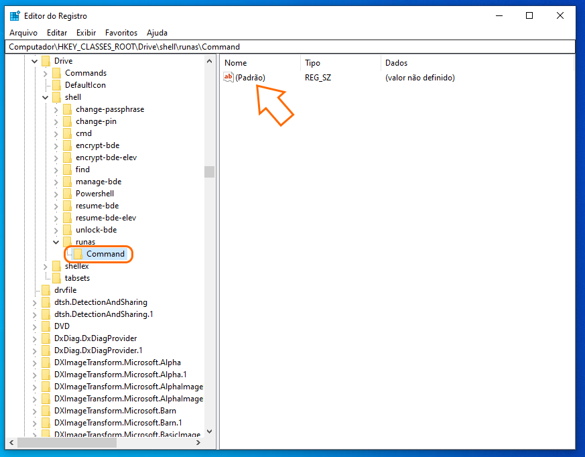
Task: Expand the cmd key
Action: tap(56, 133)
